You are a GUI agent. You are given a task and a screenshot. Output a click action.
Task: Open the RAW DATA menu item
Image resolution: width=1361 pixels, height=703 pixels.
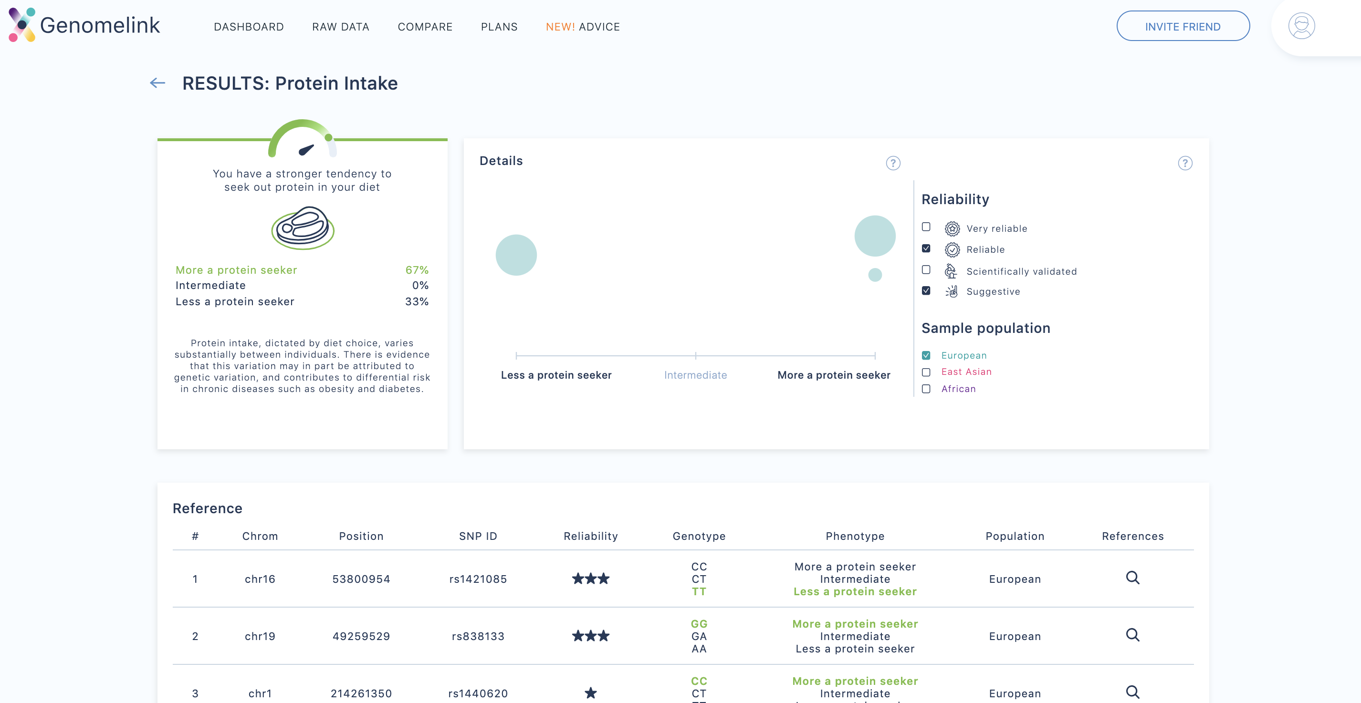tap(341, 26)
